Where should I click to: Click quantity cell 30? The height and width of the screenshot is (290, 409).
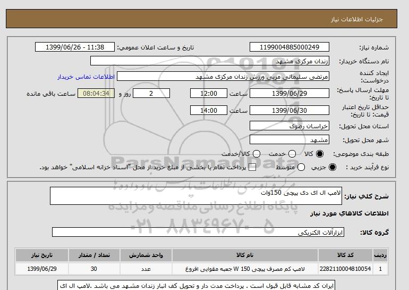[x=94, y=269]
